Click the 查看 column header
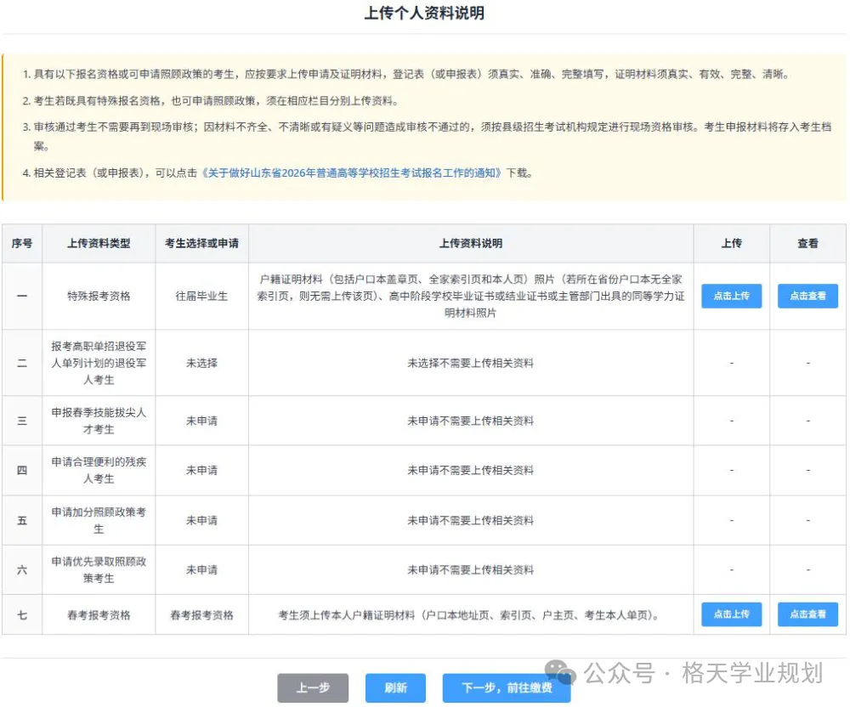 [x=807, y=243]
